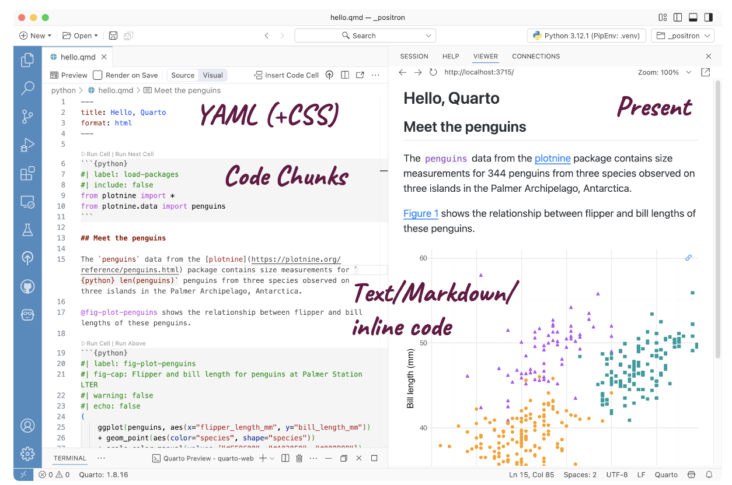Enable Render on Save checkbox

[98, 75]
